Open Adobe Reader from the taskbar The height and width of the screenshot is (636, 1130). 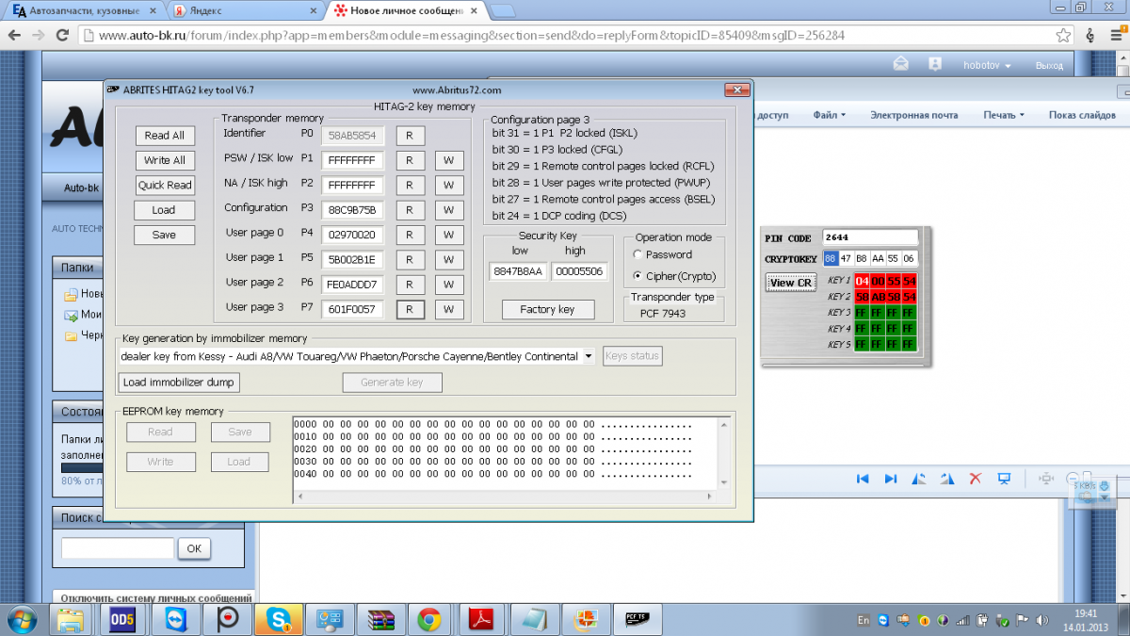[482, 619]
